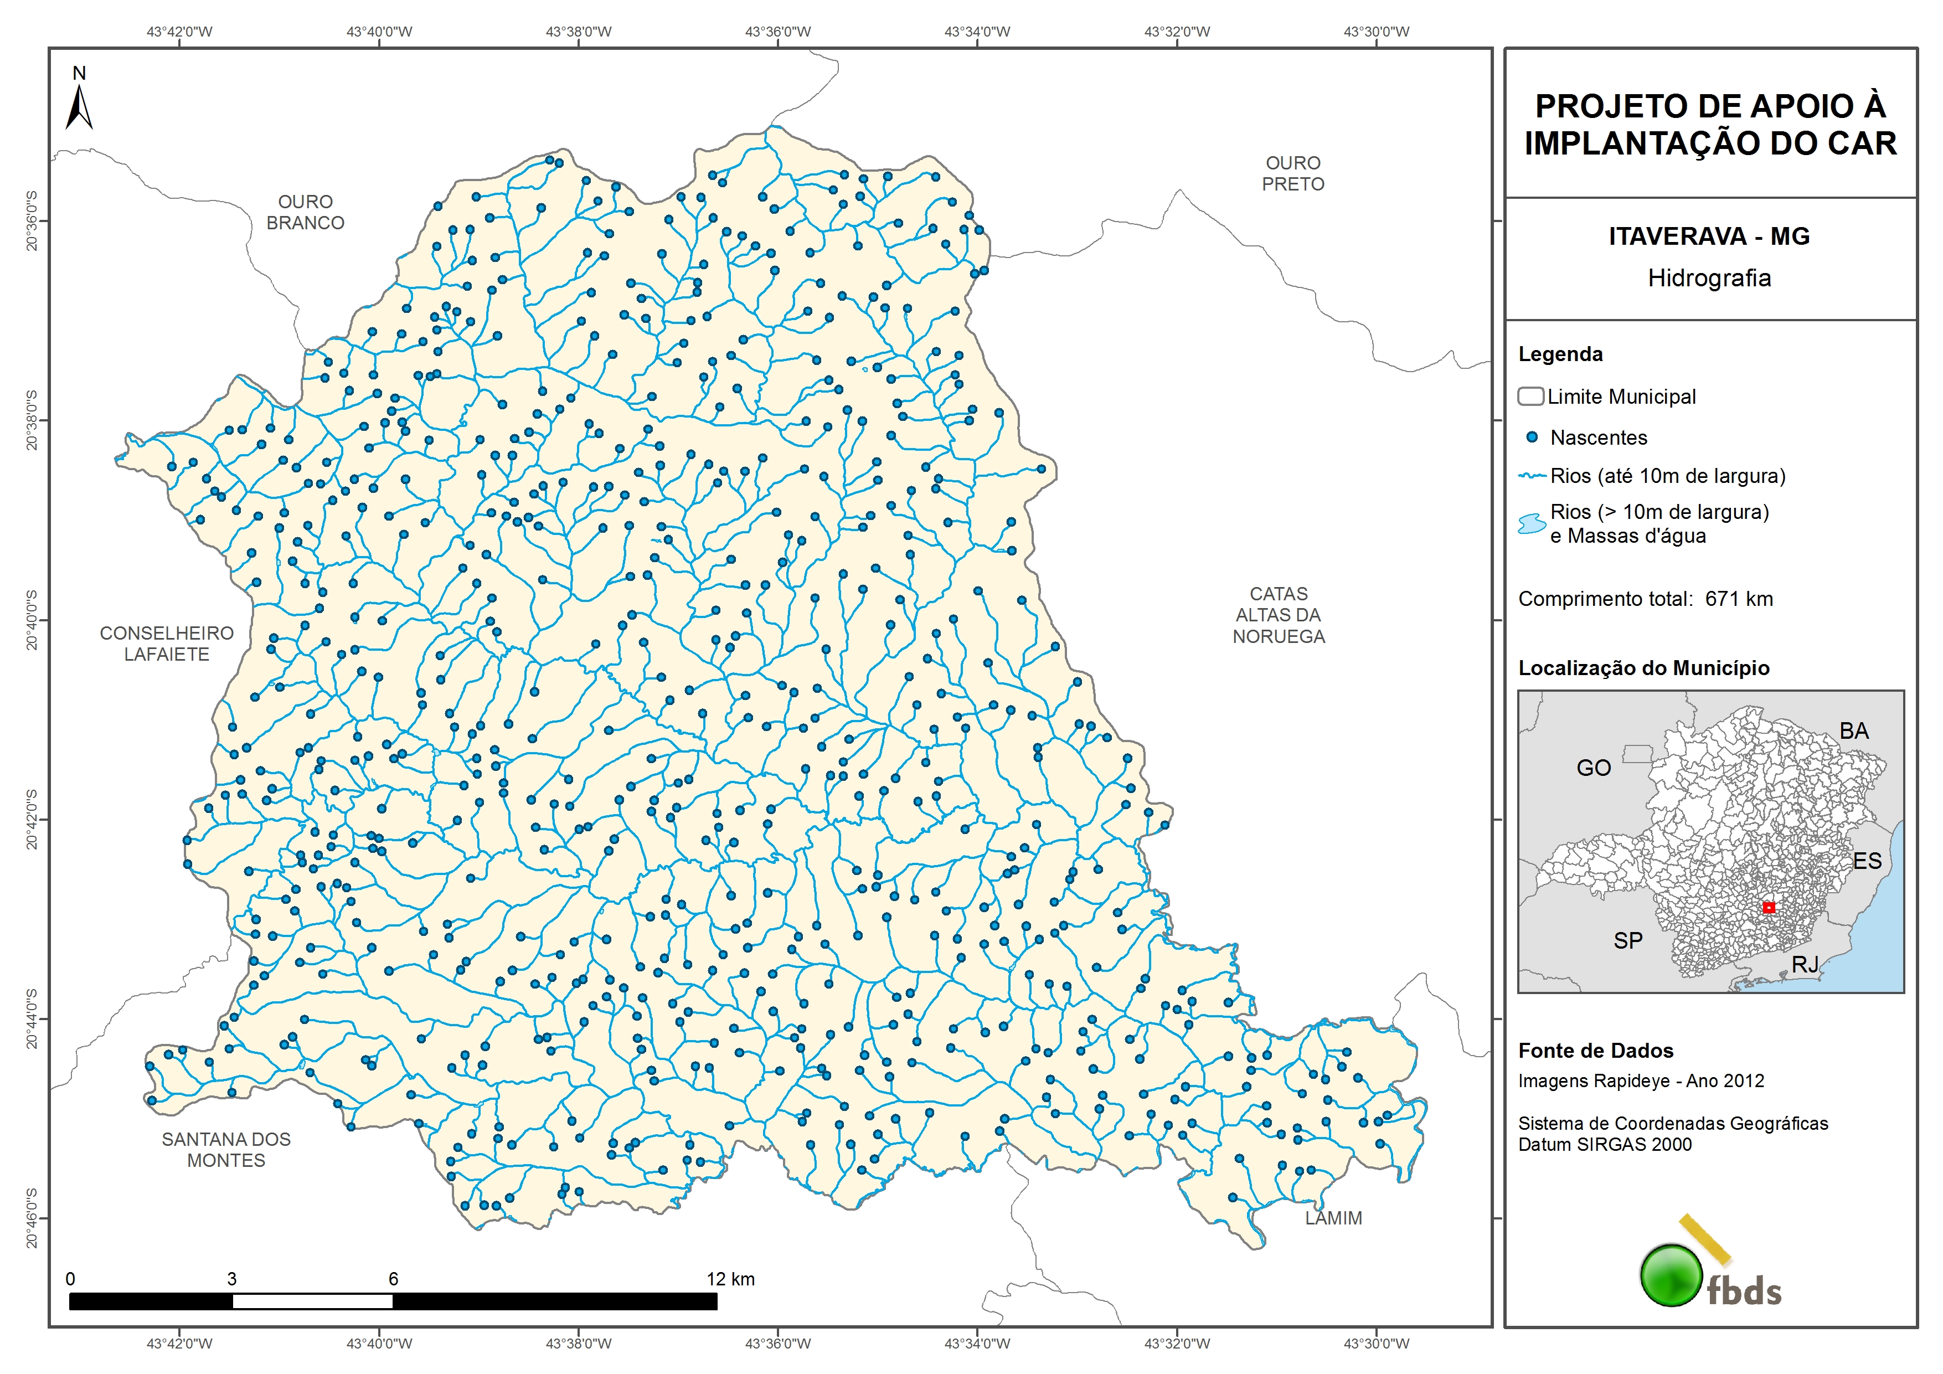
Task: Click the CATAS ALTAS DA NORUEGA label
Action: tap(1278, 615)
